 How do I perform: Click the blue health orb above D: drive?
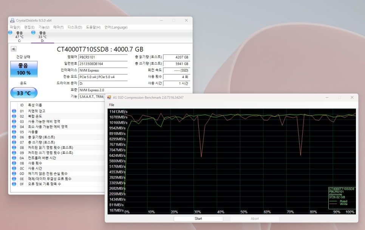click(33, 32)
